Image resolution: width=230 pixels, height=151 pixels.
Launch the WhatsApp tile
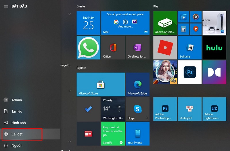click(x=89, y=48)
